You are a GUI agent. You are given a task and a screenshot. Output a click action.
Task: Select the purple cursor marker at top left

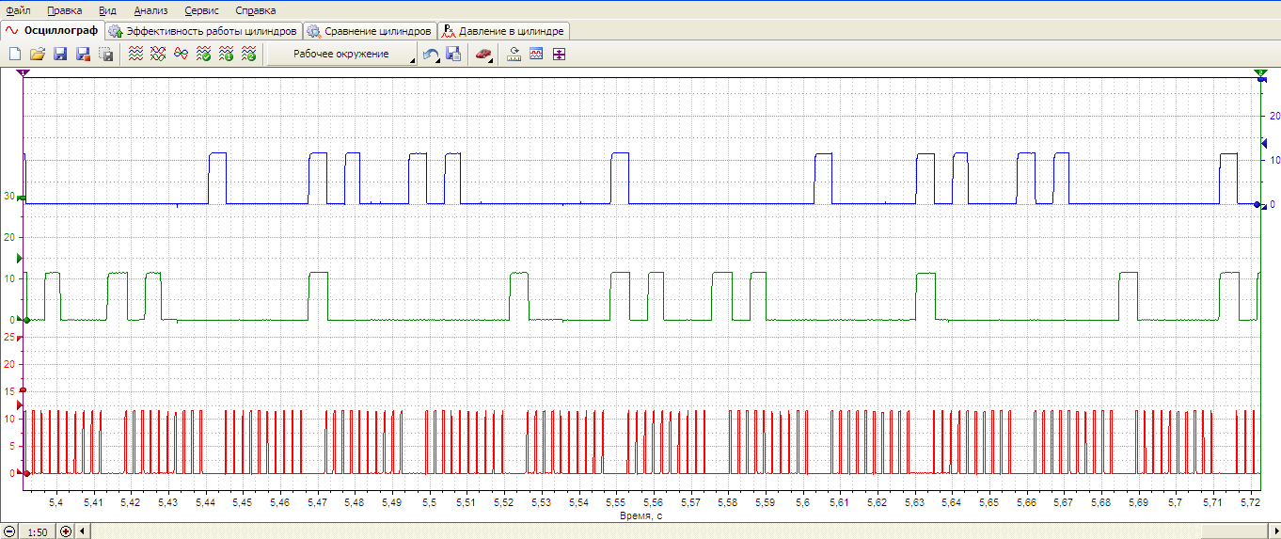[x=24, y=72]
